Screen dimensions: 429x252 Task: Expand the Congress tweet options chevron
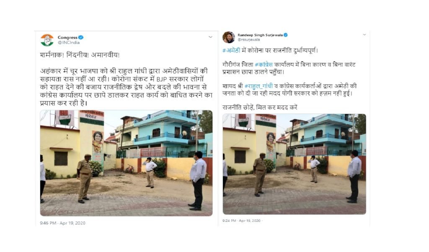[x=210, y=37]
